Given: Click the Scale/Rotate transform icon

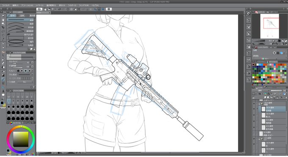Looking at the screenshot, I should coord(79,9).
